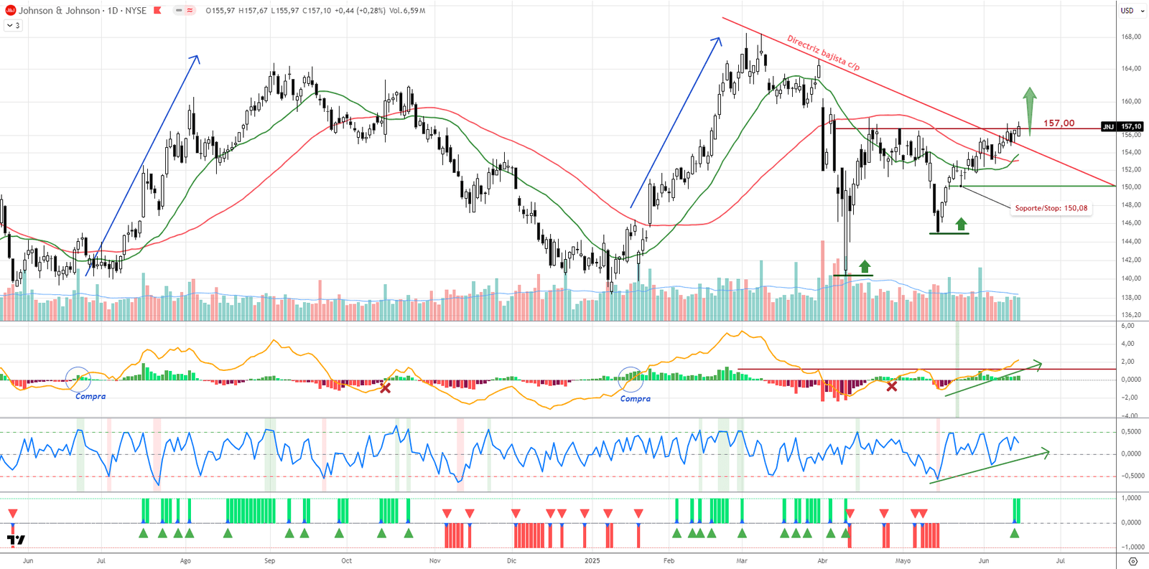
Task: Open symbol search via Johnson & Johnson title
Action: tap(59, 11)
